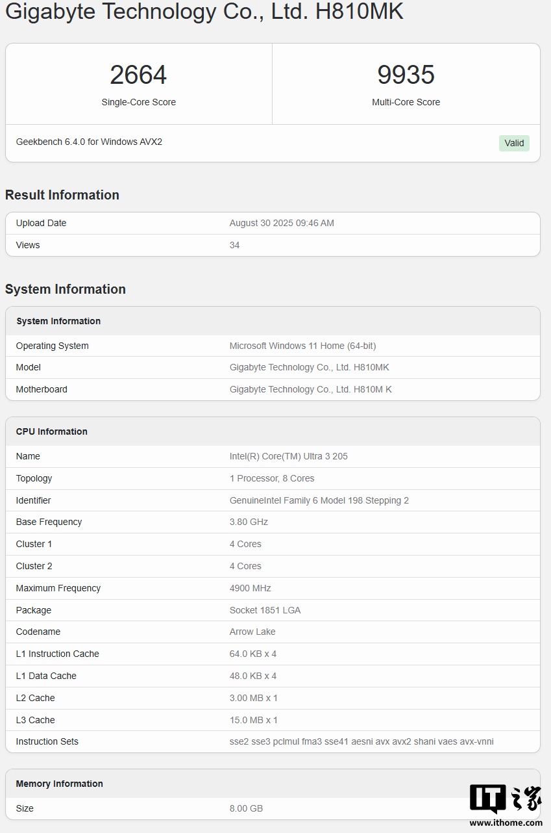This screenshot has height=833, width=551.
Task: Click the Multi-Core Score value 9935
Action: (406, 75)
